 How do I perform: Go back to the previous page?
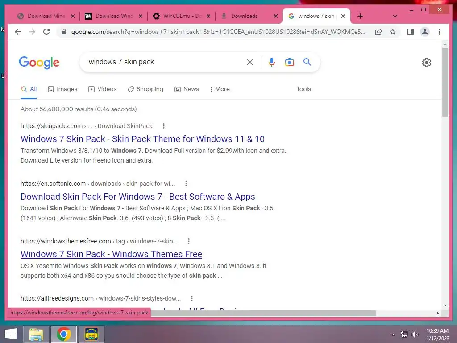coord(18,32)
